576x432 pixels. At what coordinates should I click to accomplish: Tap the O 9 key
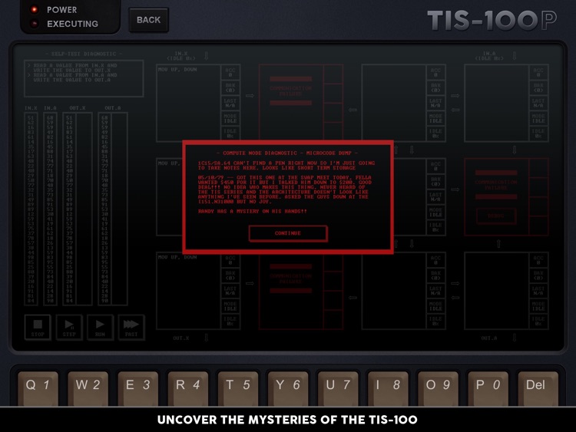coord(438,388)
